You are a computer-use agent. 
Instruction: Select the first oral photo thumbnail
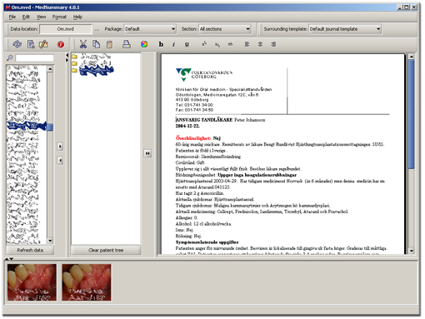(x=32, y=282)
